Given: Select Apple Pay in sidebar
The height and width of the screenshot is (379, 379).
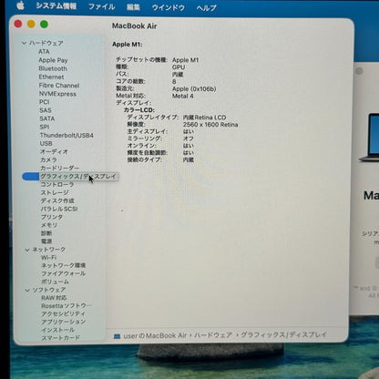Looking at the screenshot, I should 53,60.
